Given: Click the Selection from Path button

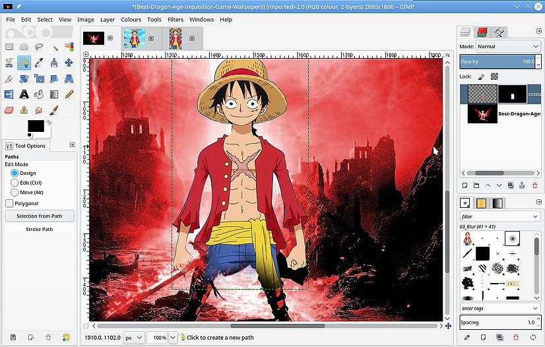Looking at the screenshot, I should point(40,216).
